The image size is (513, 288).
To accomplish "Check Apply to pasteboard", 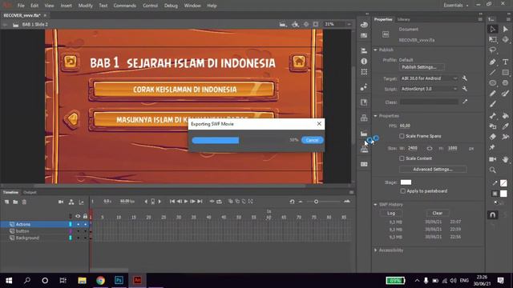I will (402, 191).
